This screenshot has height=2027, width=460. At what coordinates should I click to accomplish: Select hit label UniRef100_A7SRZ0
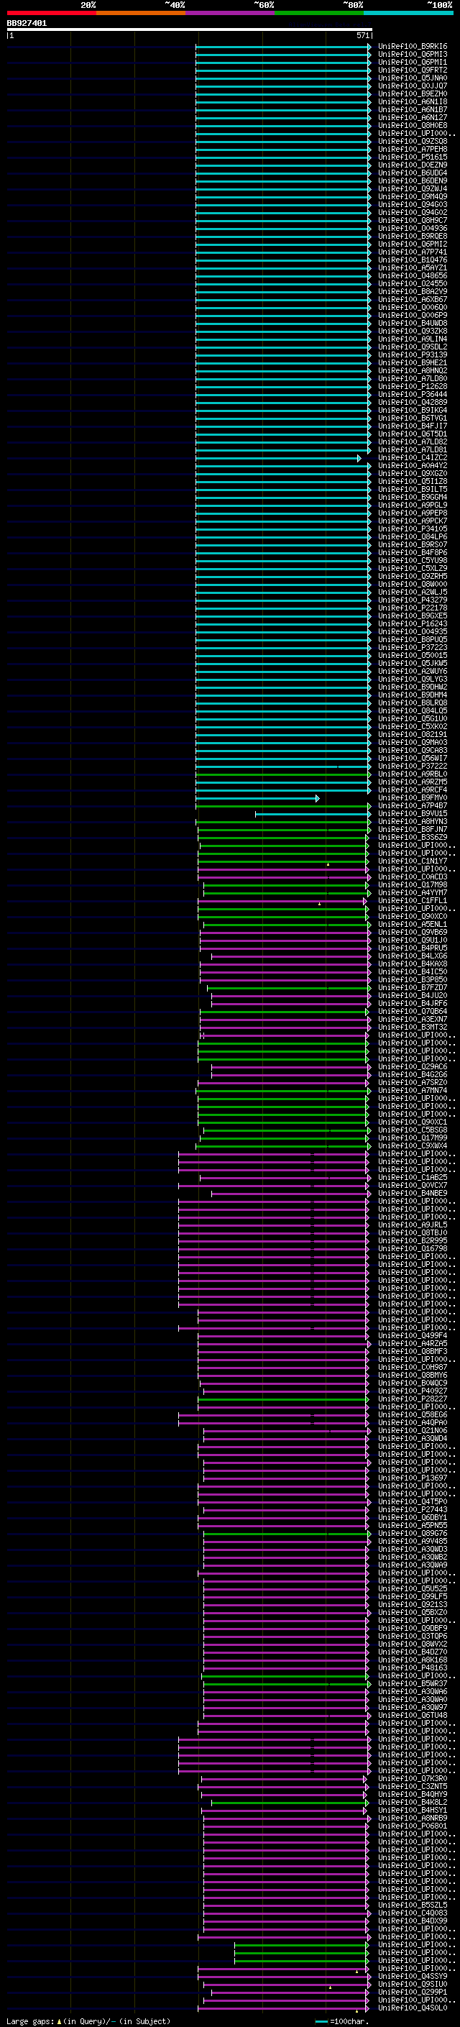(x=413, y=1082)
